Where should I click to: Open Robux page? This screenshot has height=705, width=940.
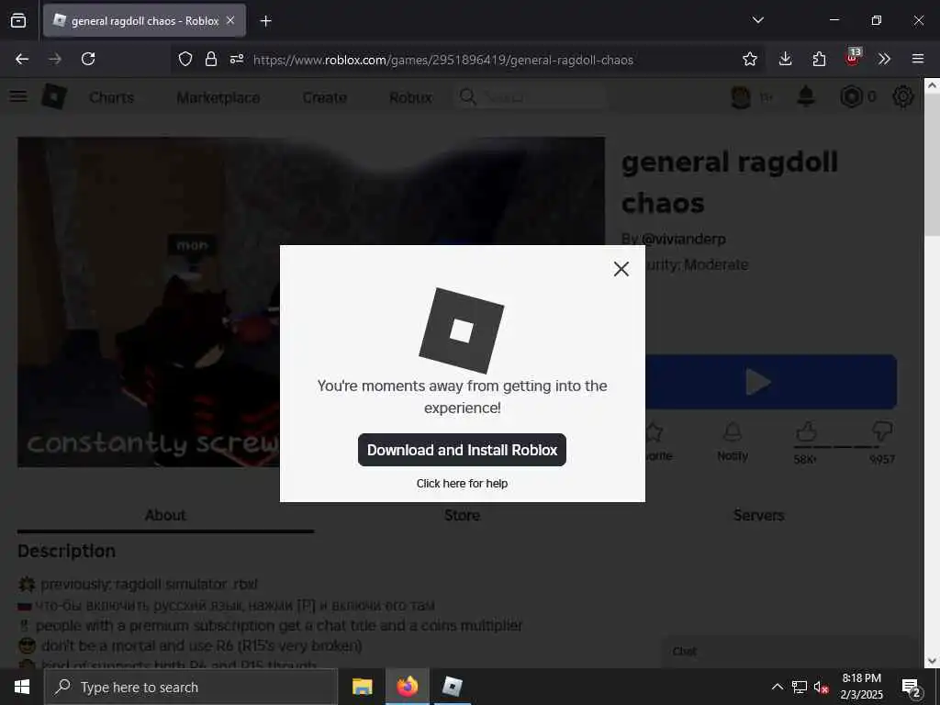pyautogui.click(x=410, y=97)
